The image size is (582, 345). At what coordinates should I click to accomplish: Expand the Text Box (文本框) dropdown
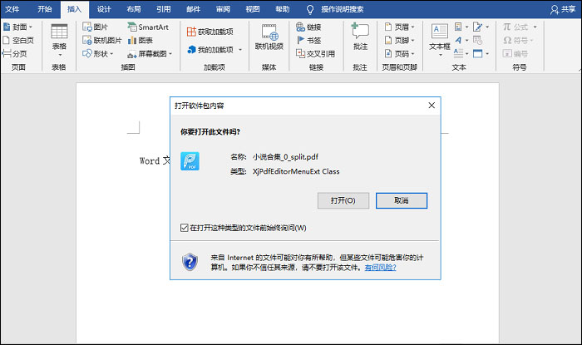(441, 55)
